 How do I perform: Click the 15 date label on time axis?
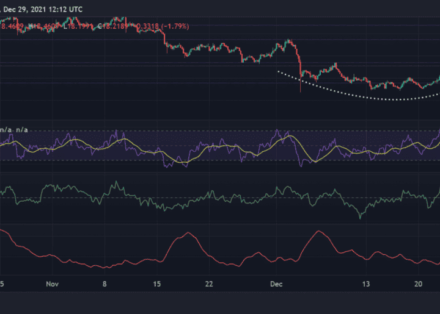157,284
